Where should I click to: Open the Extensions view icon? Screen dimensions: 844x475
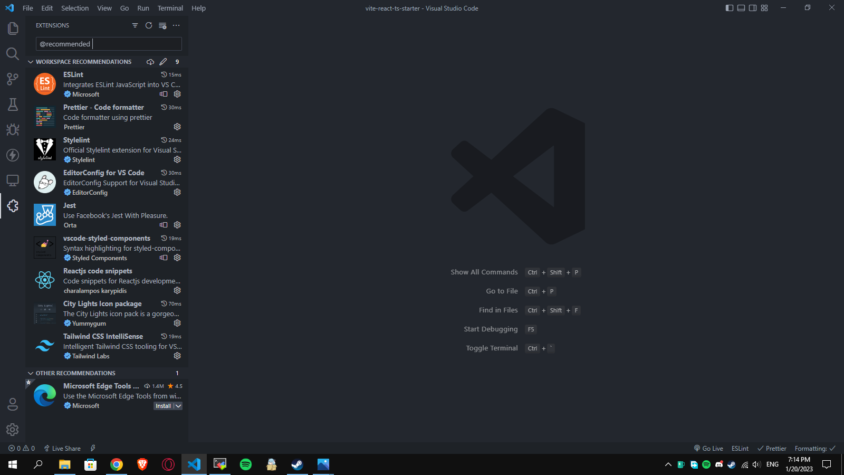click(x=13, y=206)
